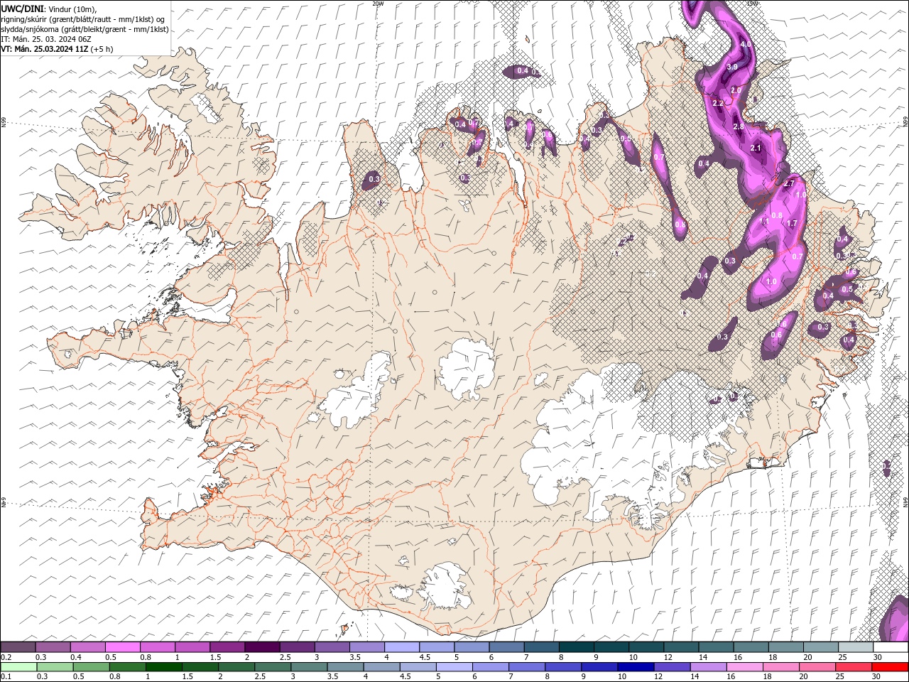The image size is (909, 682).
Task: Select the rain-scale swatch labeled 0.5
Action: (x=91, y=667)
